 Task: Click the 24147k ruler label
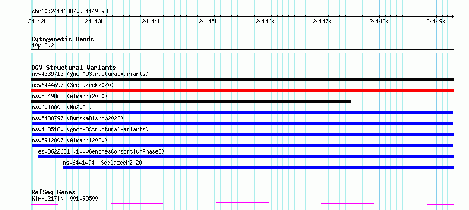click(322, 21)
